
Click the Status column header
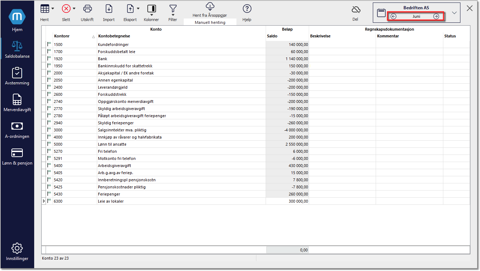click(x=456, y=36)
